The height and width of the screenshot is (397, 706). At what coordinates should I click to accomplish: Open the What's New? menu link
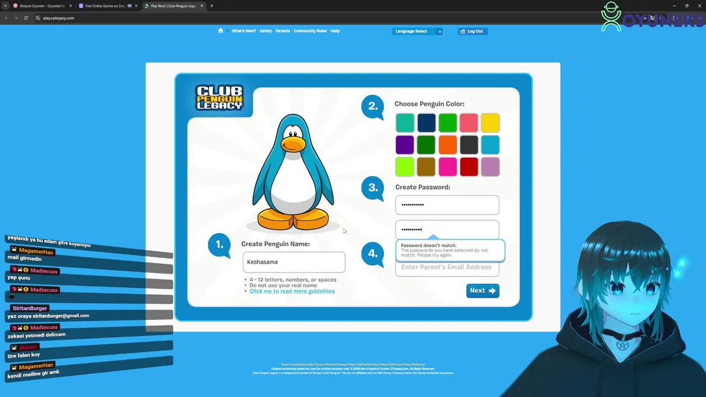click(244, 31)
